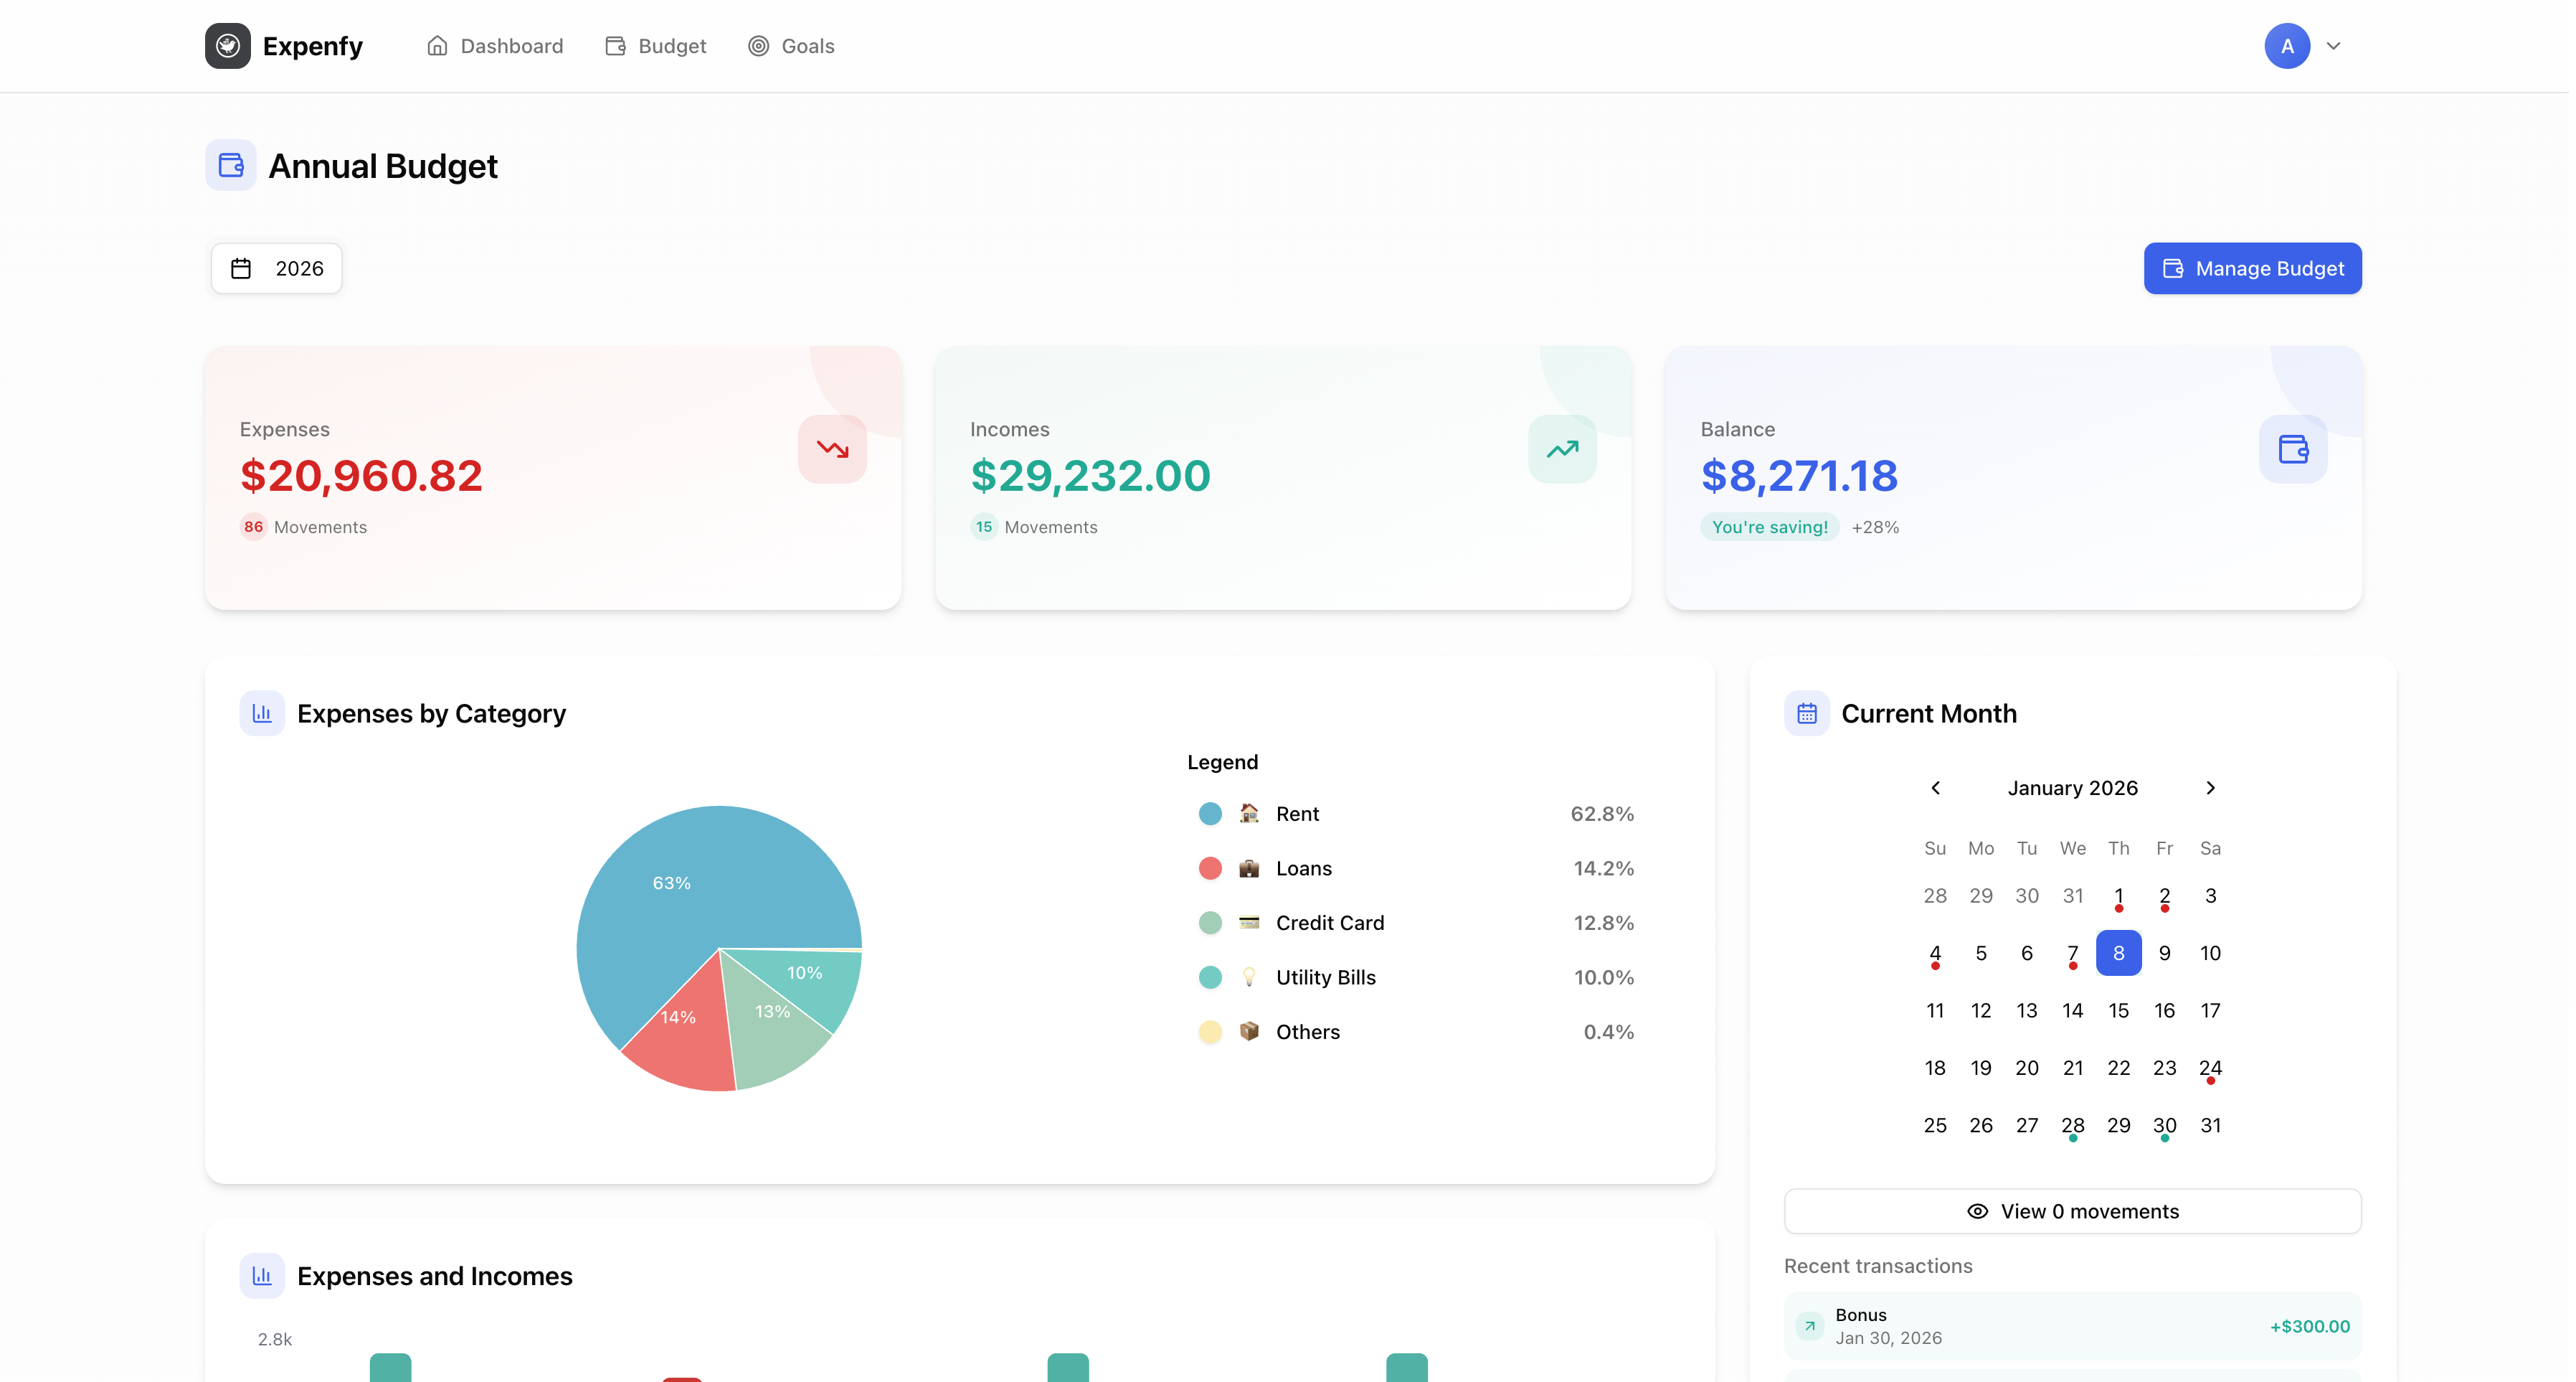Click the expenses downward trend icon
This screenshot has width=2576, height=1382.
pyautogui.click(x=832, y=449)
